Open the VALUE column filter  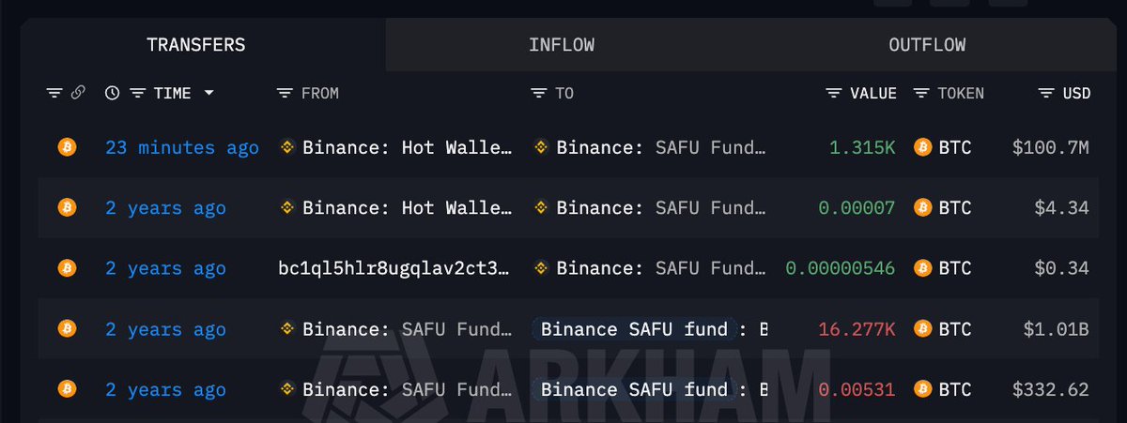pyautogui.click(x=834, y=93)
